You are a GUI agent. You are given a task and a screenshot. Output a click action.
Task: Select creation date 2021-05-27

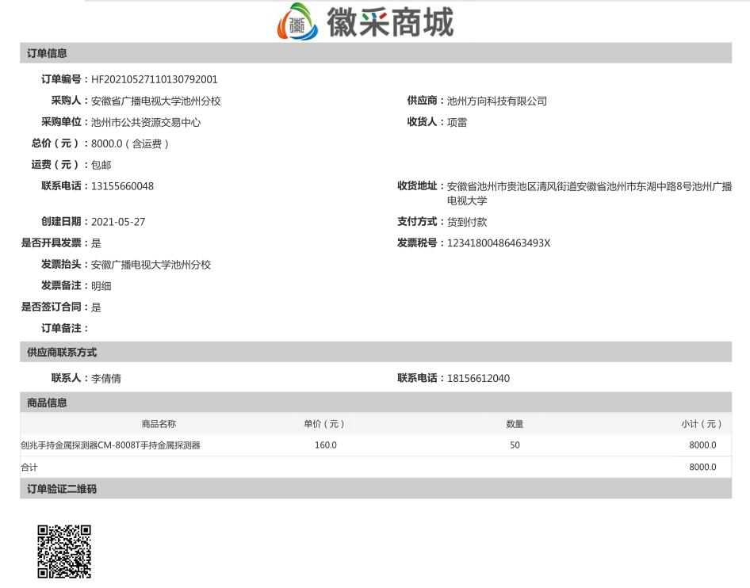[x=117, y=222]
